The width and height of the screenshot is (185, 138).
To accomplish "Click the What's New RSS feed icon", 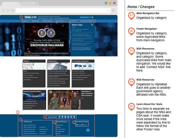I will 92,25.
